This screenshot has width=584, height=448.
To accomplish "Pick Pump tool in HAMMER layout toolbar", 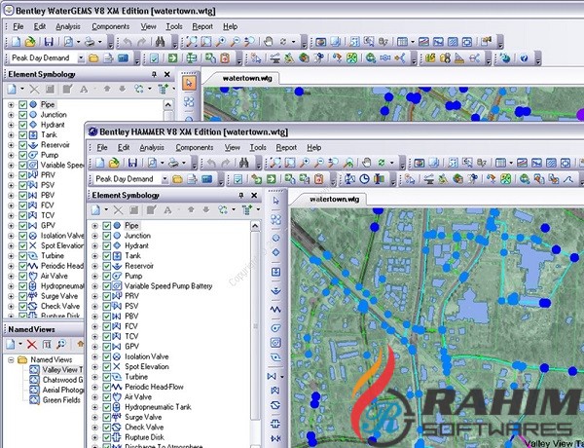I will coord(276,328).
